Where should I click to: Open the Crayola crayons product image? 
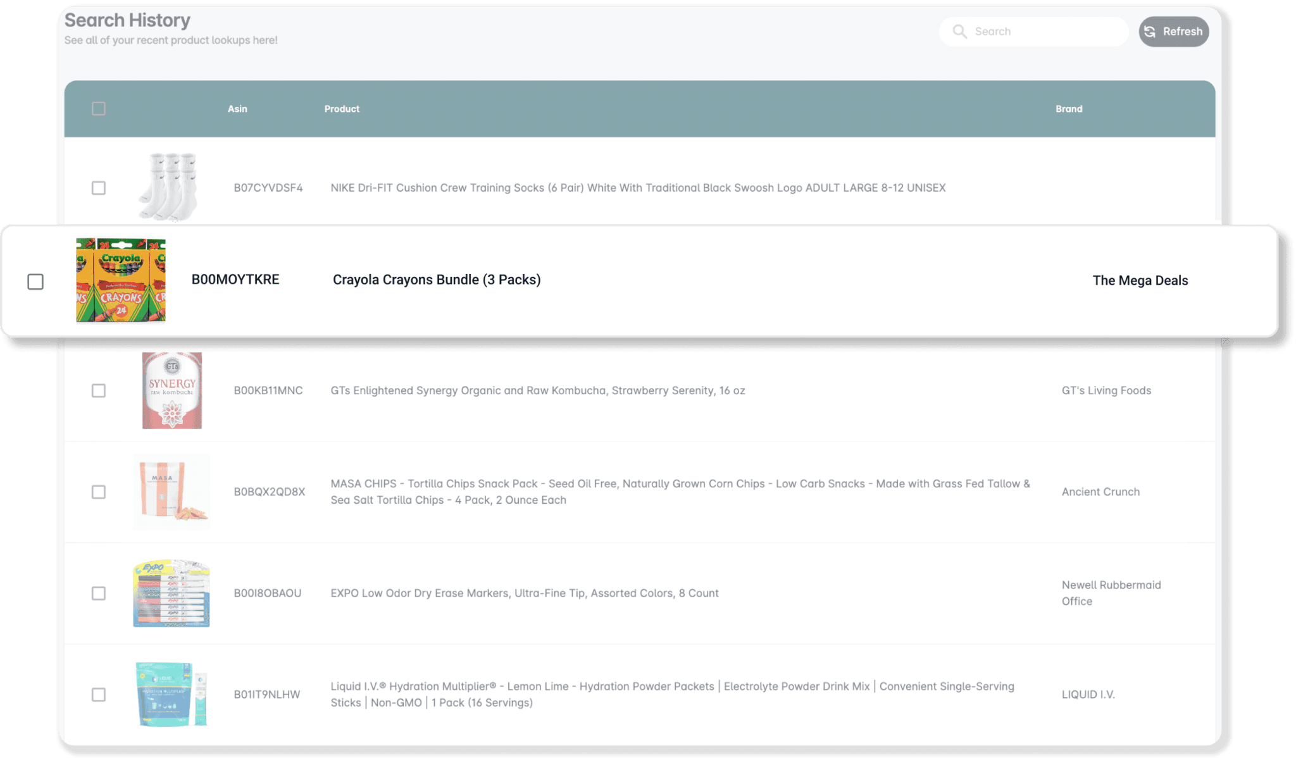(121, 280)
